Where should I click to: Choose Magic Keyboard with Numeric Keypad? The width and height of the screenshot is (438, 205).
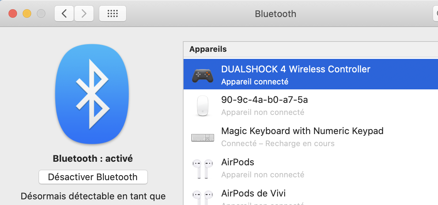point(302,131)
